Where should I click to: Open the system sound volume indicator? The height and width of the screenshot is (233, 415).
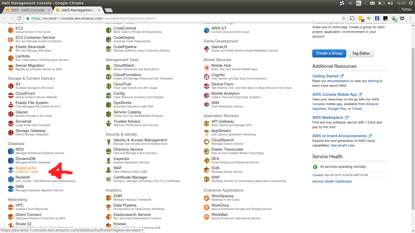(390, 3)
